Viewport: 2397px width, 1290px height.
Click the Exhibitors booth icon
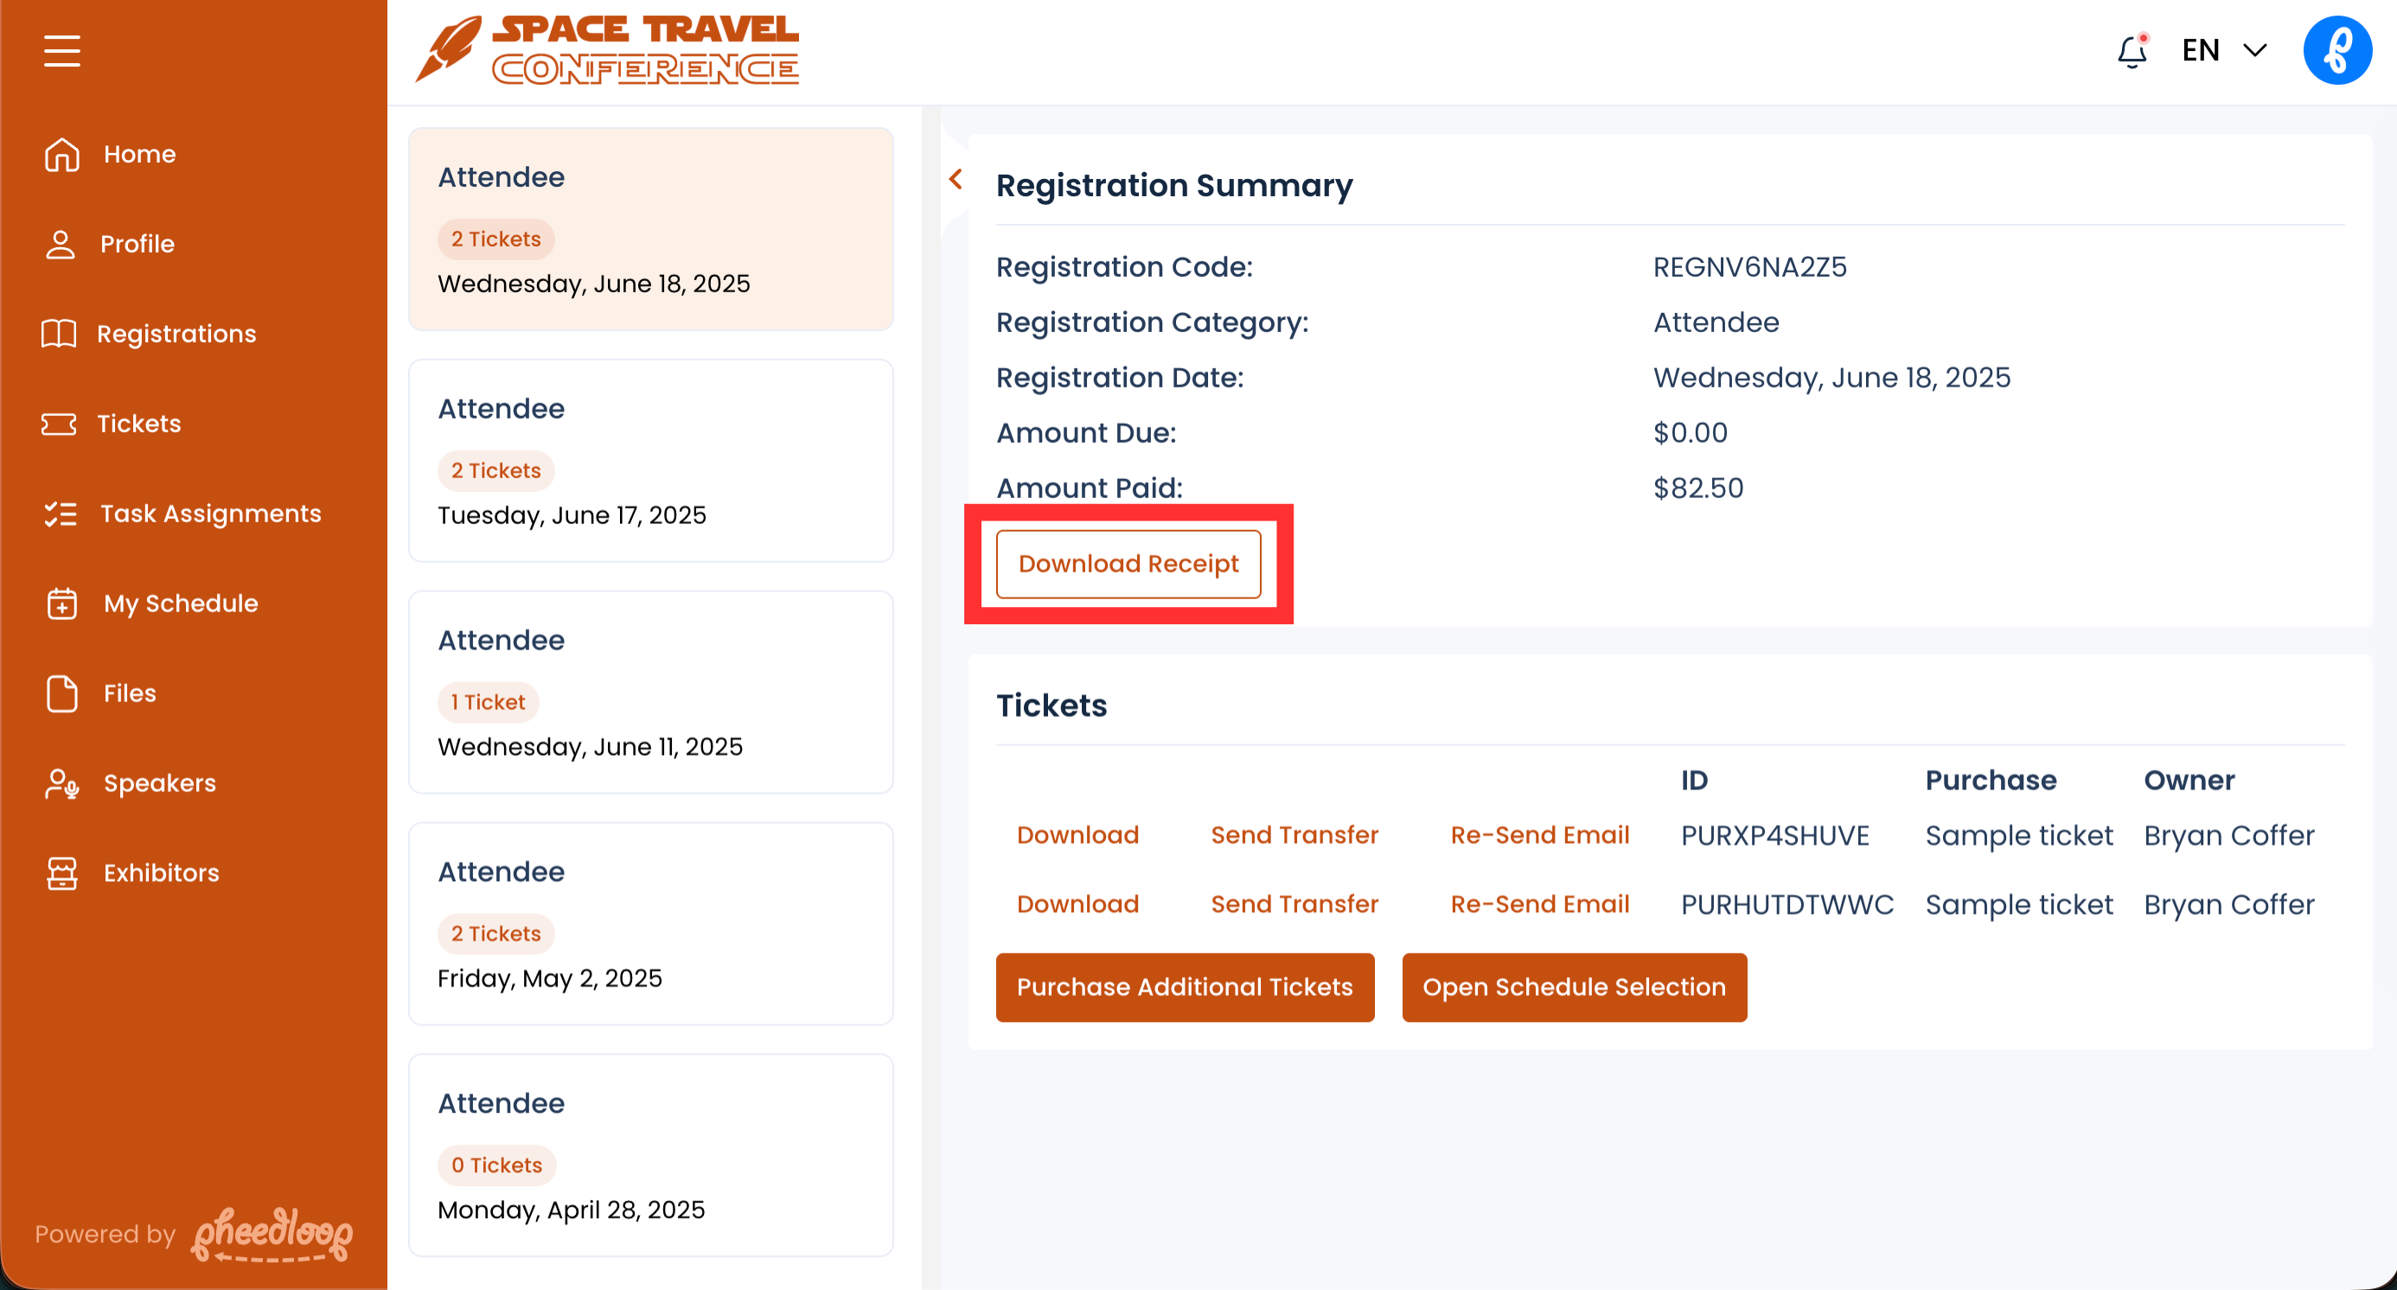click(x=61, y=873)
